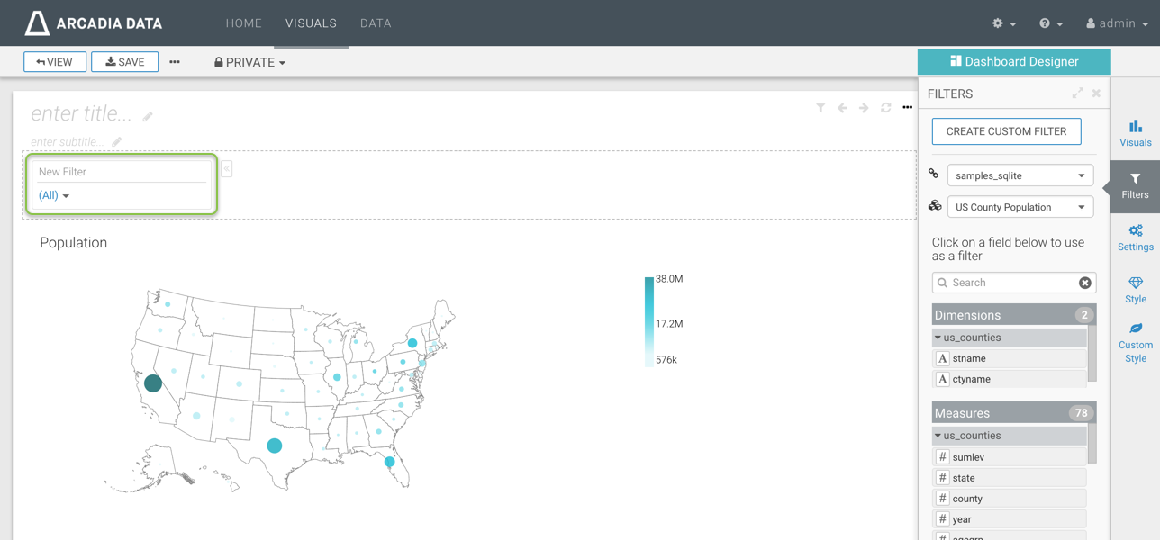Open the Visuals panel icon
The image size is (1160, 540).
tap(1135, 133)
